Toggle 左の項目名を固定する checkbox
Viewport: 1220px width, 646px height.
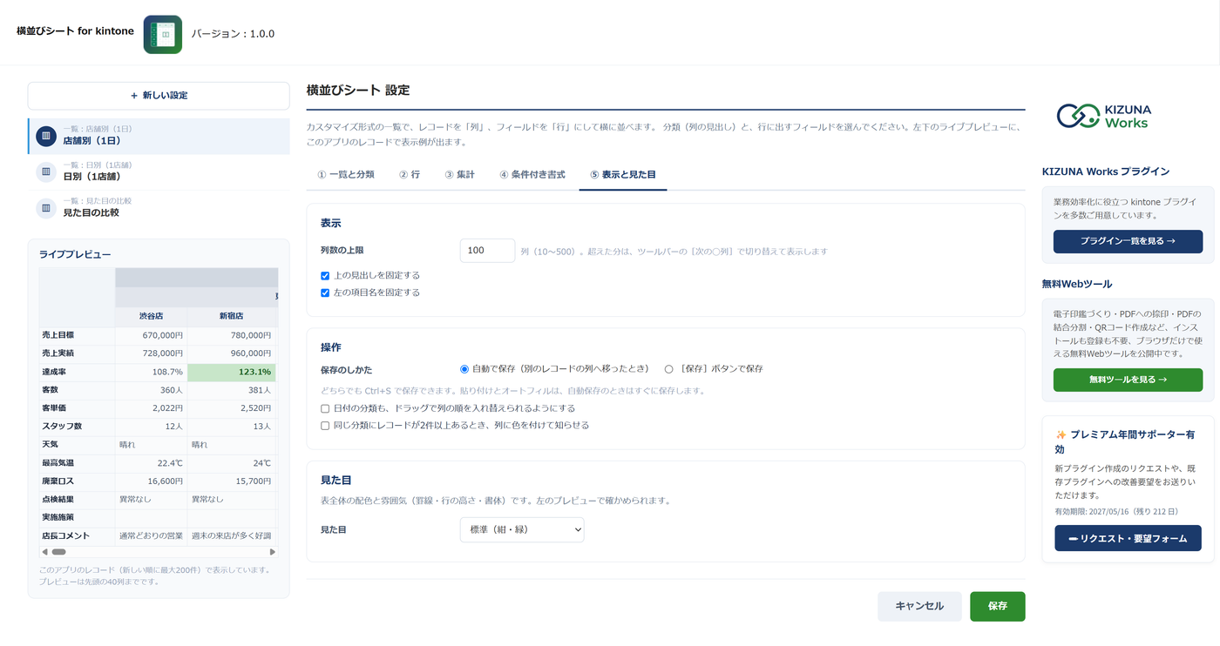(325, 293)
